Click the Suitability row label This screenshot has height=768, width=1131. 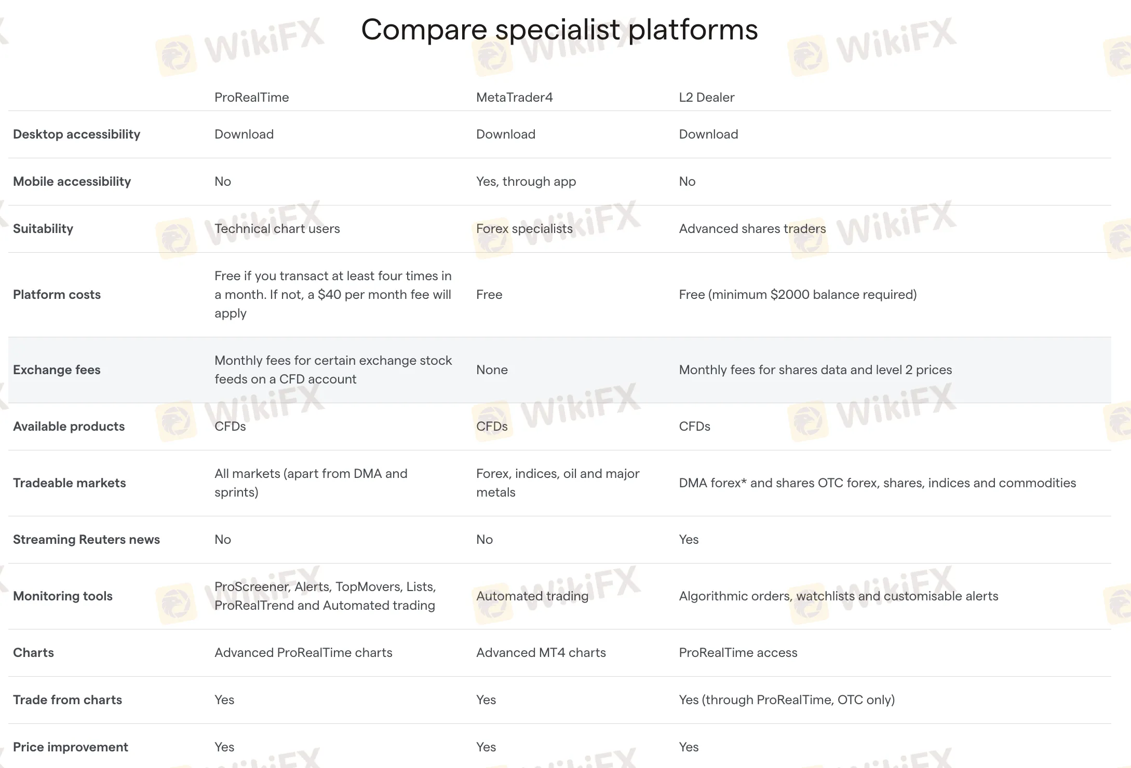(x=43, y=229)
